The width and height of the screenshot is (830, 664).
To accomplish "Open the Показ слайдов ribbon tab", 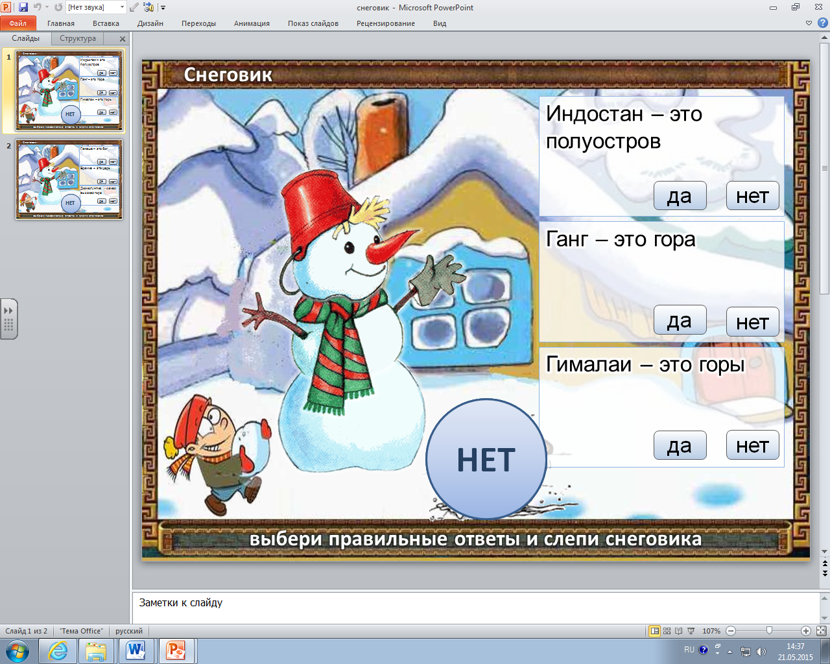I will tap(313, 23).
